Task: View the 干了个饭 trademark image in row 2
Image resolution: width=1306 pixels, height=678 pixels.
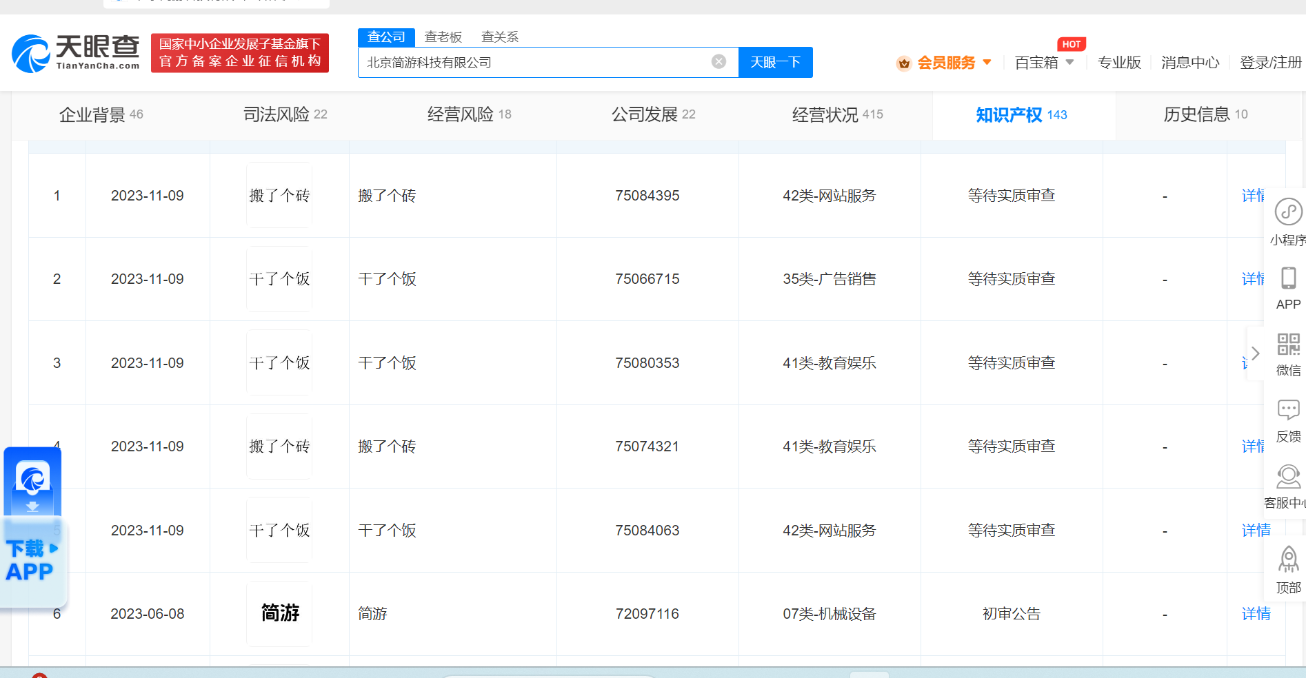Action: pyautogui.click(x=279, y=279)
